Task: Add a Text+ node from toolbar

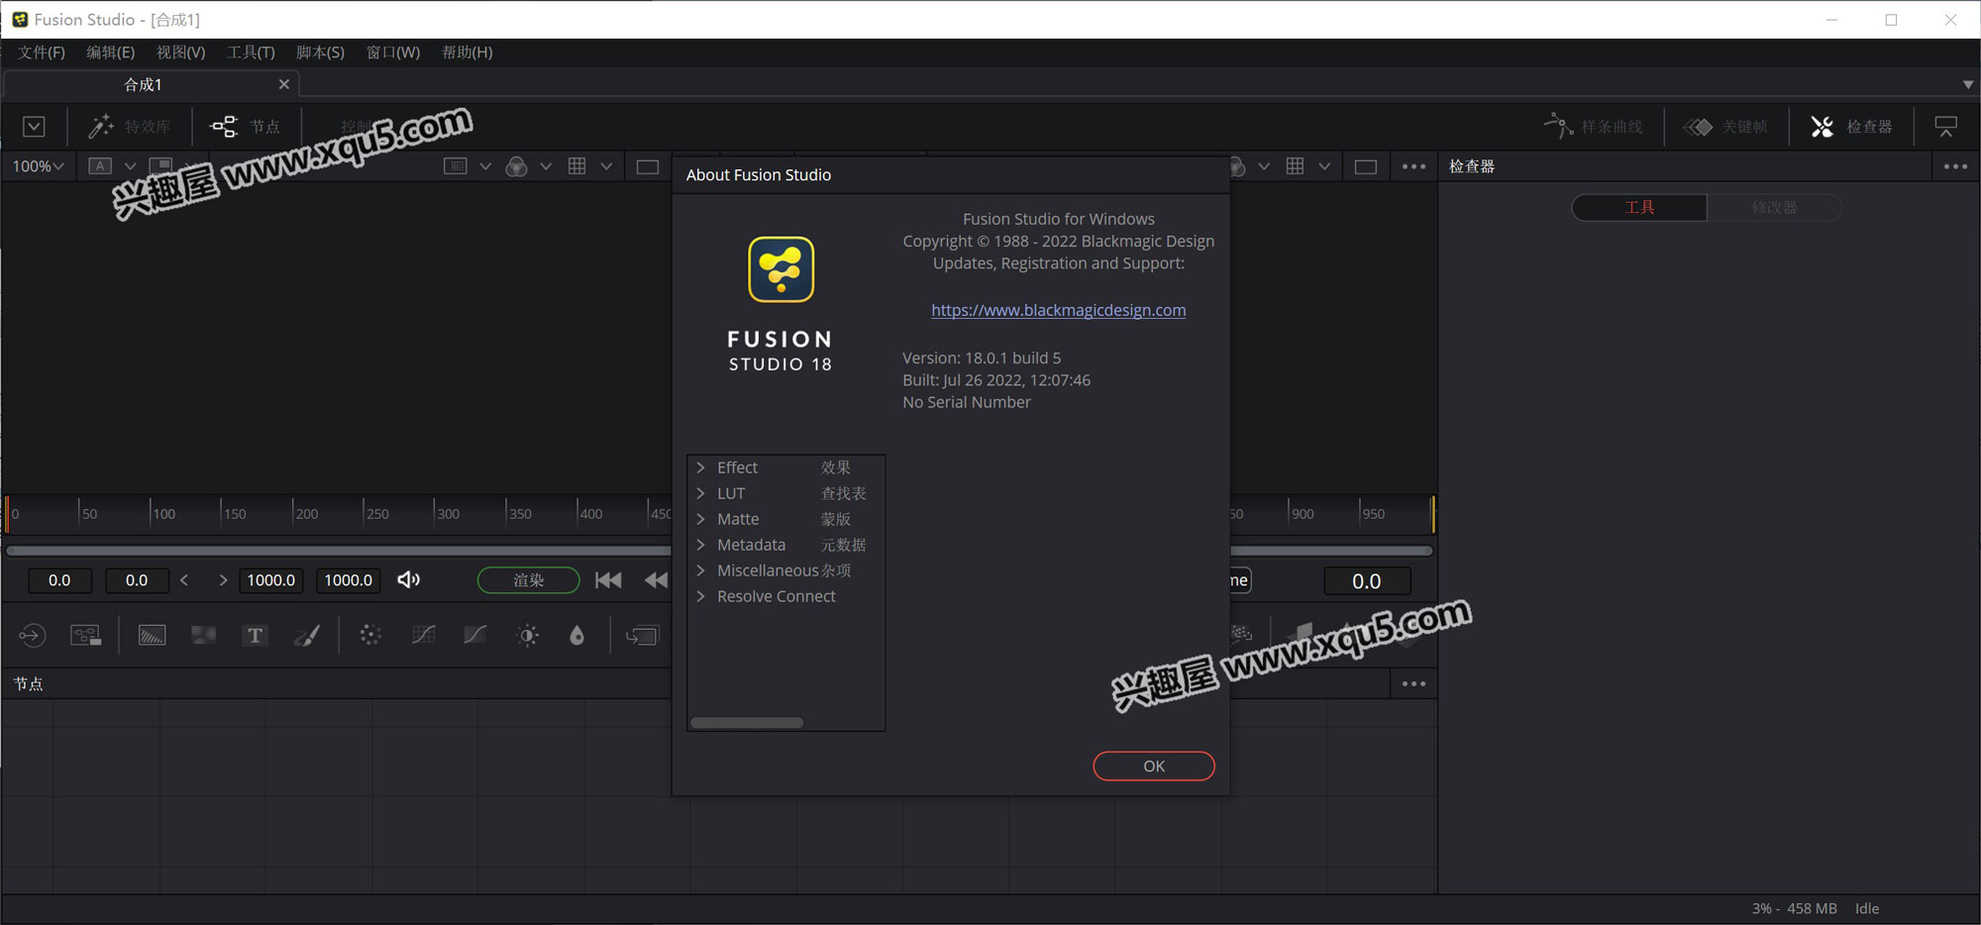Action: (x=256, y=636)
